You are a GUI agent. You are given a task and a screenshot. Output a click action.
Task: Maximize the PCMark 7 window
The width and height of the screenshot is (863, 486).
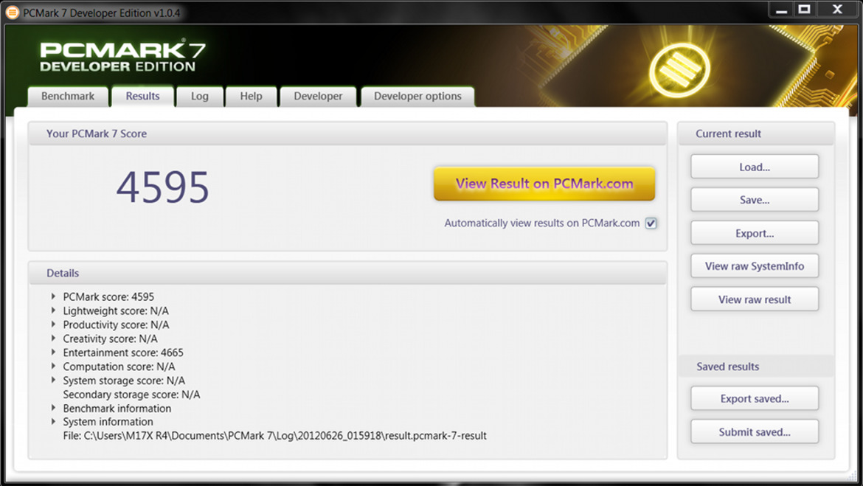click(804, 10)
